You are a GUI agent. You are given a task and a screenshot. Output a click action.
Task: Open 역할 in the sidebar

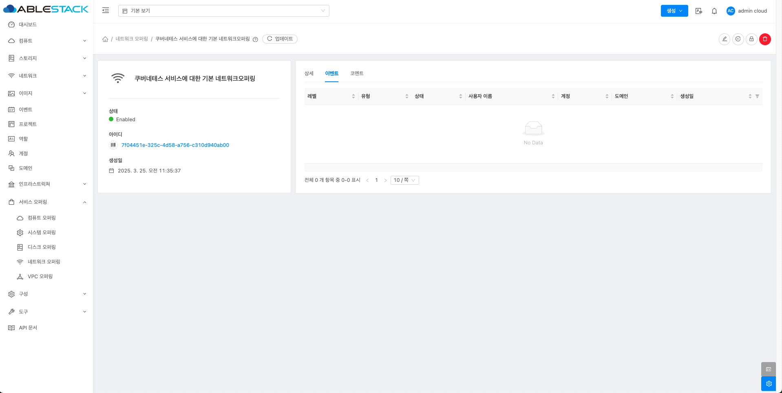(23, 139)
